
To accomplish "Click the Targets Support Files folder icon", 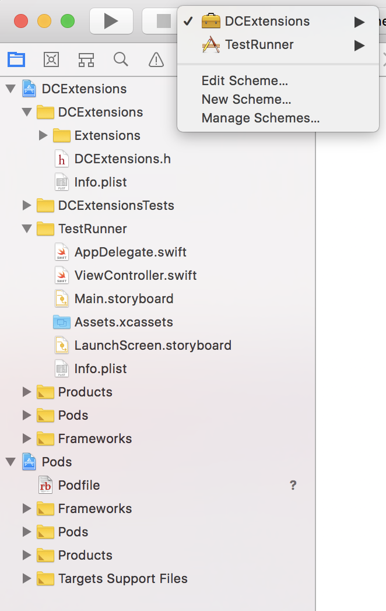I will click(x=45, y=579).
